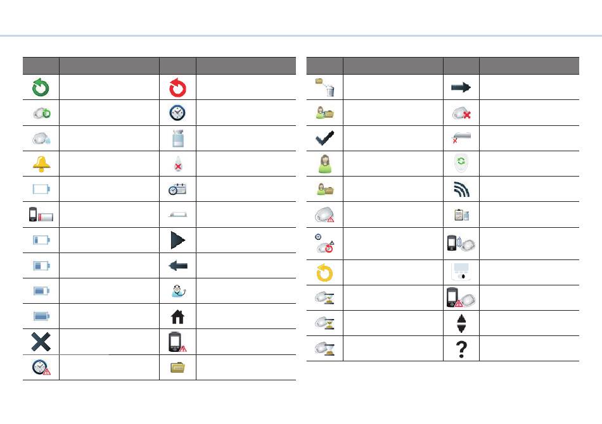
Task: Click the full battery level icon
Action: 41,316
